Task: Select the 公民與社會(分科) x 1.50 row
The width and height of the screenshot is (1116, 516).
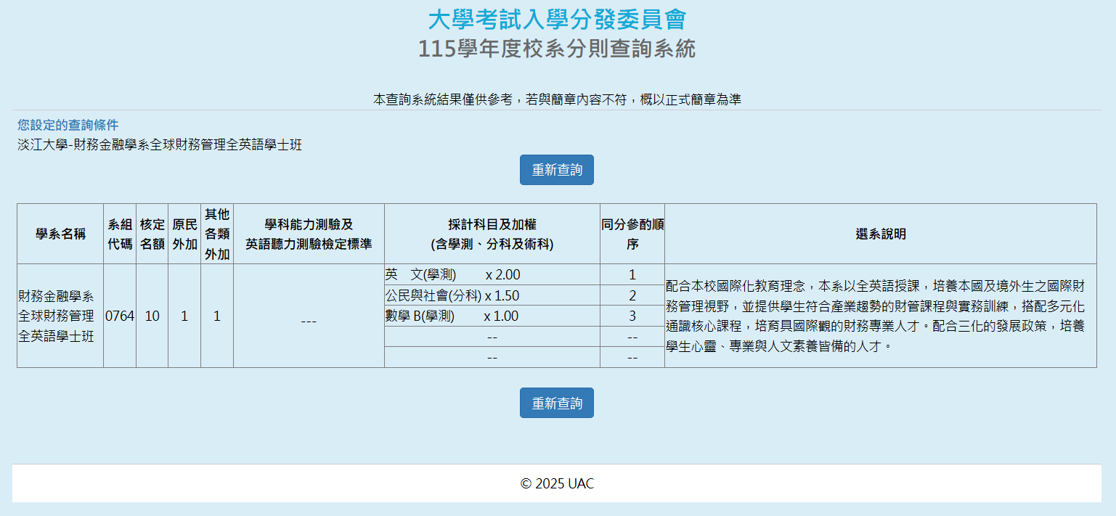Action: coord(452,295)
